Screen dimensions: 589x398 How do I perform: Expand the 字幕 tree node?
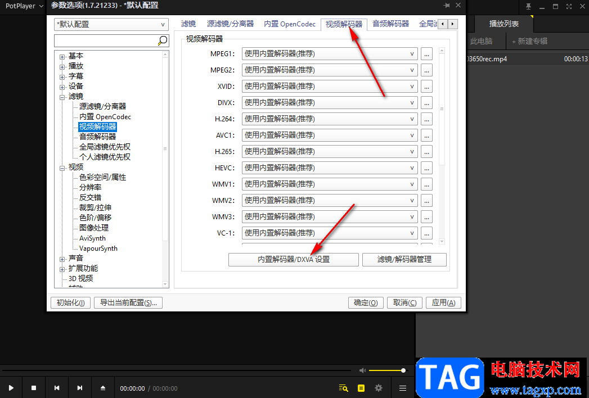point(62,77)
